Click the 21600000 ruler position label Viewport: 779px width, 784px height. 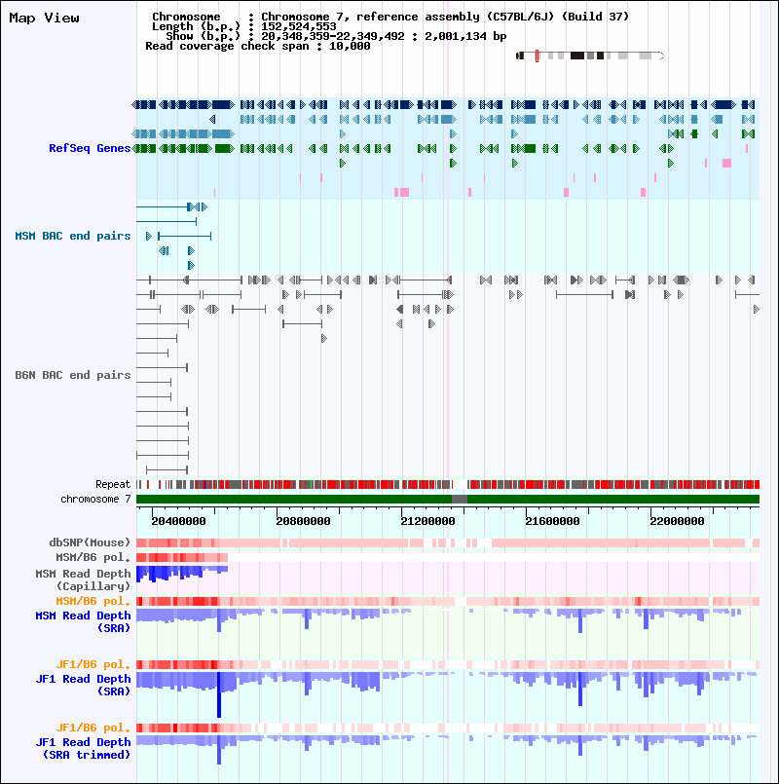pyautogui.click(x=552, y=521)
